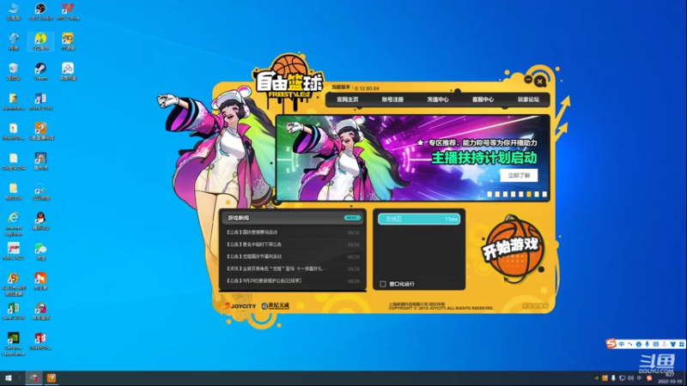The height and width of the screenshot is (386, 687).
Task: Open the Baidu Netdisk desktop icon
Action: pyautogui.click(x=68, y=72)
